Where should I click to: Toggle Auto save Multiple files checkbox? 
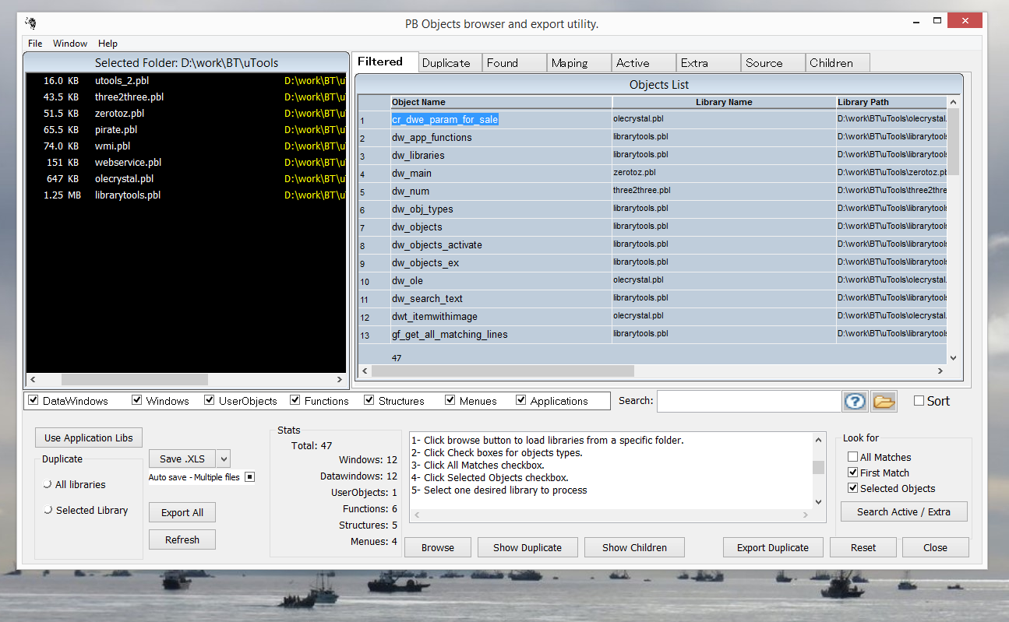(x=249, y=476)
